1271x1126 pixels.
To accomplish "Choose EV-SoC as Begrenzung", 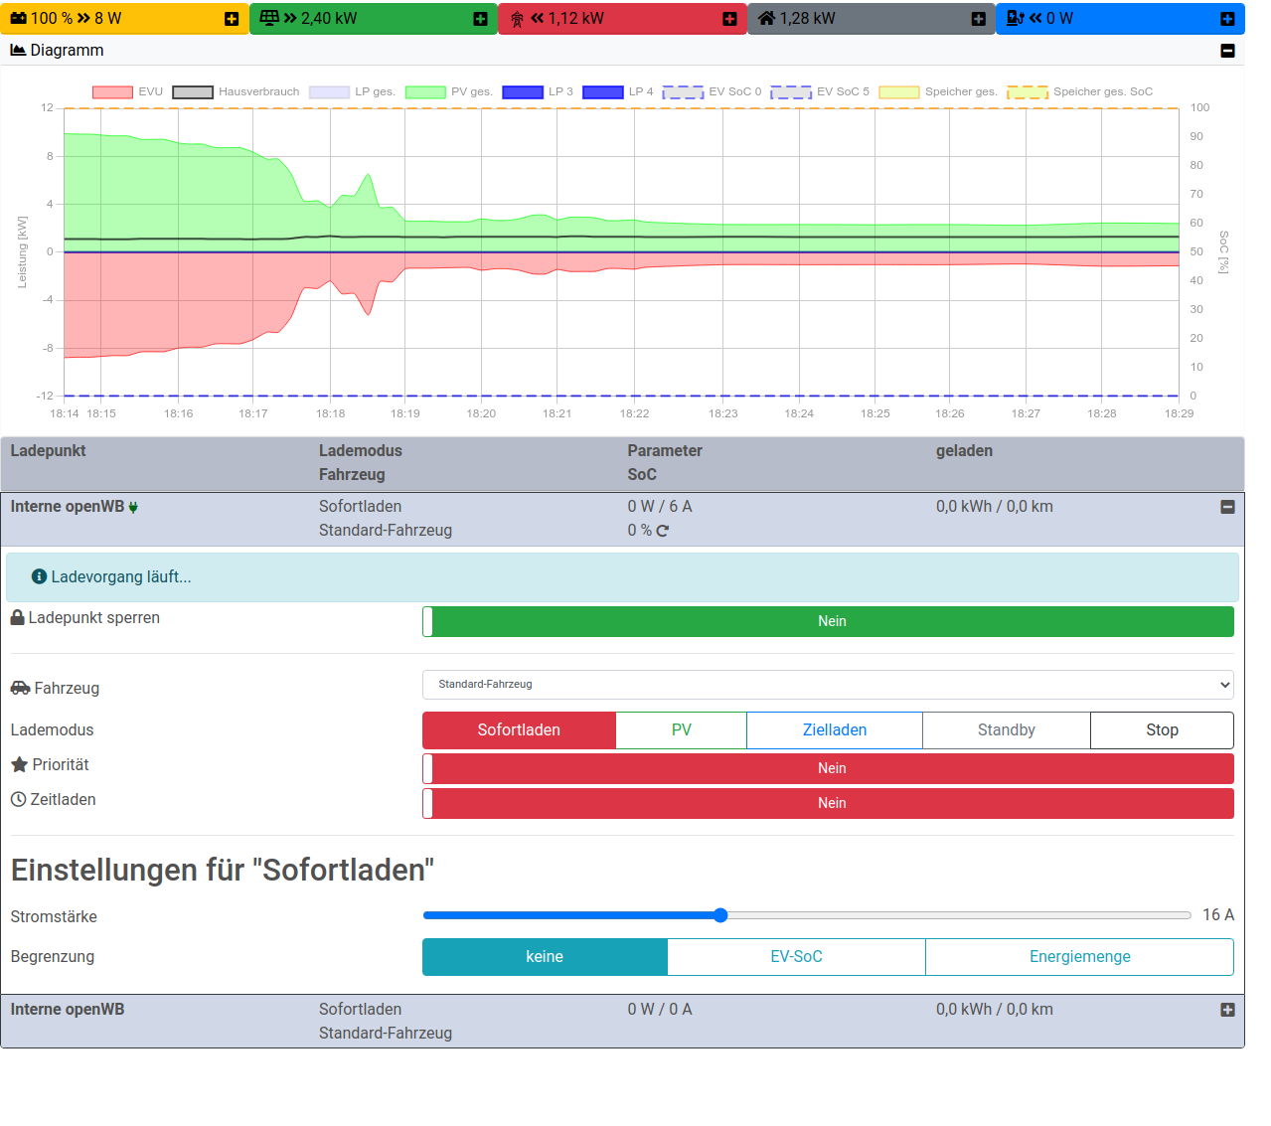I will point(796,957).
